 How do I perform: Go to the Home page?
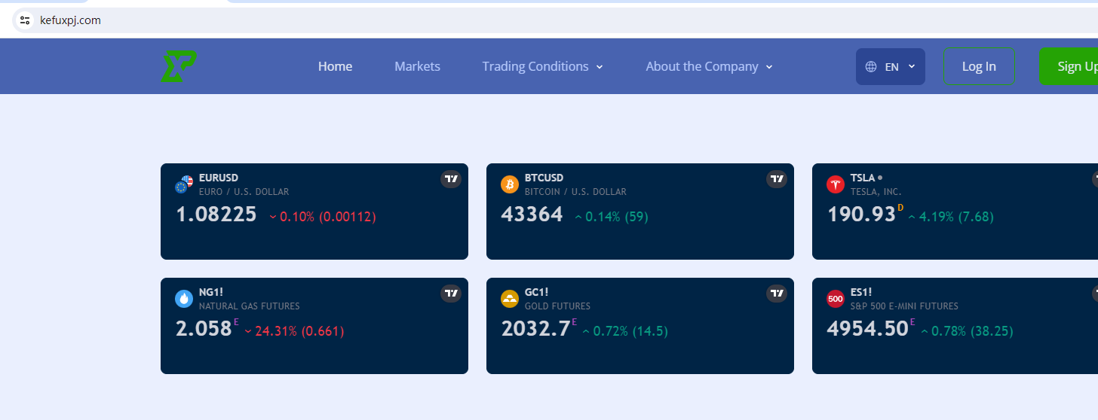pyautogui.click(x=335, y=66)
